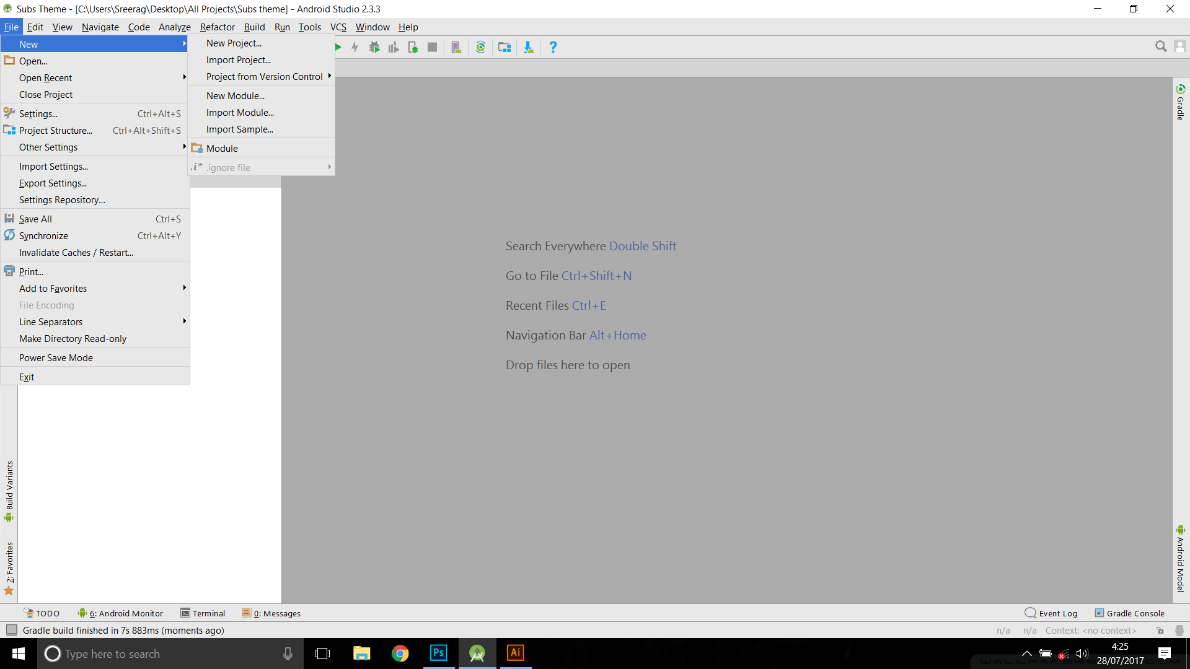Click the Search Everywhere magnifier icon
The image size is (1190, 669).
point(1161,46)
